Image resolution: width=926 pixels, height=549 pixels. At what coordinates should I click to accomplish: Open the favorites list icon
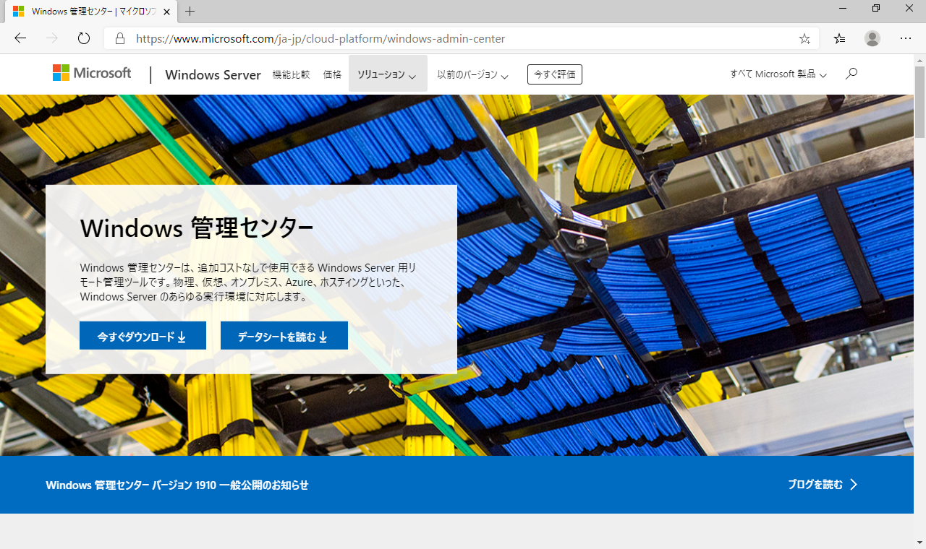coord(839,39)
